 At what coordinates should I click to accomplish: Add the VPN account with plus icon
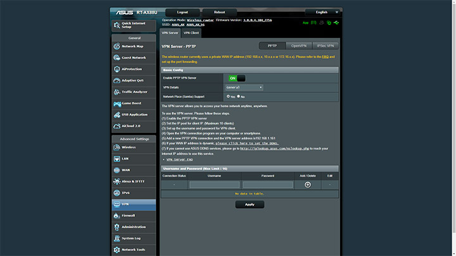(x=308, y=185)
